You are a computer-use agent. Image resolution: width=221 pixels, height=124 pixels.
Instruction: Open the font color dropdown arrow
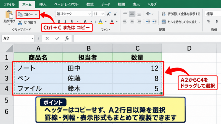(x=117, y=22)
